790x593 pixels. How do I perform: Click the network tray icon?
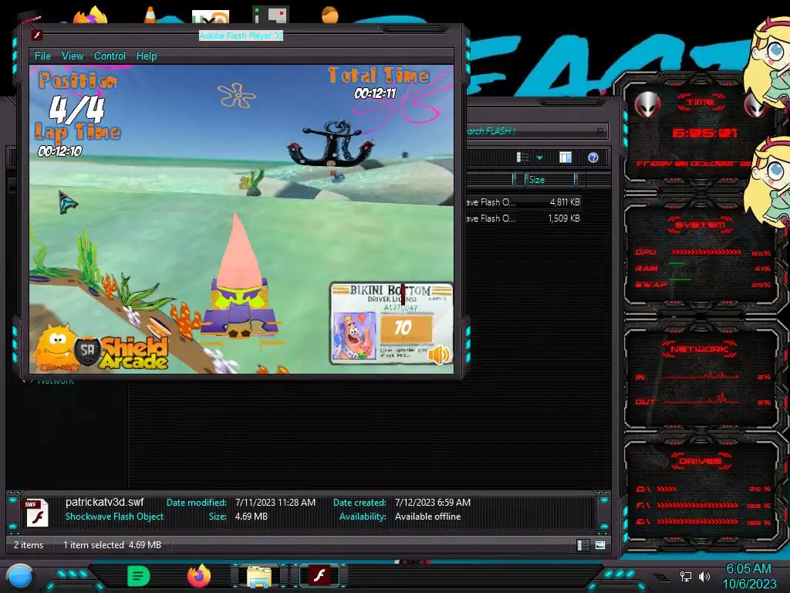(x=686, y=576)
